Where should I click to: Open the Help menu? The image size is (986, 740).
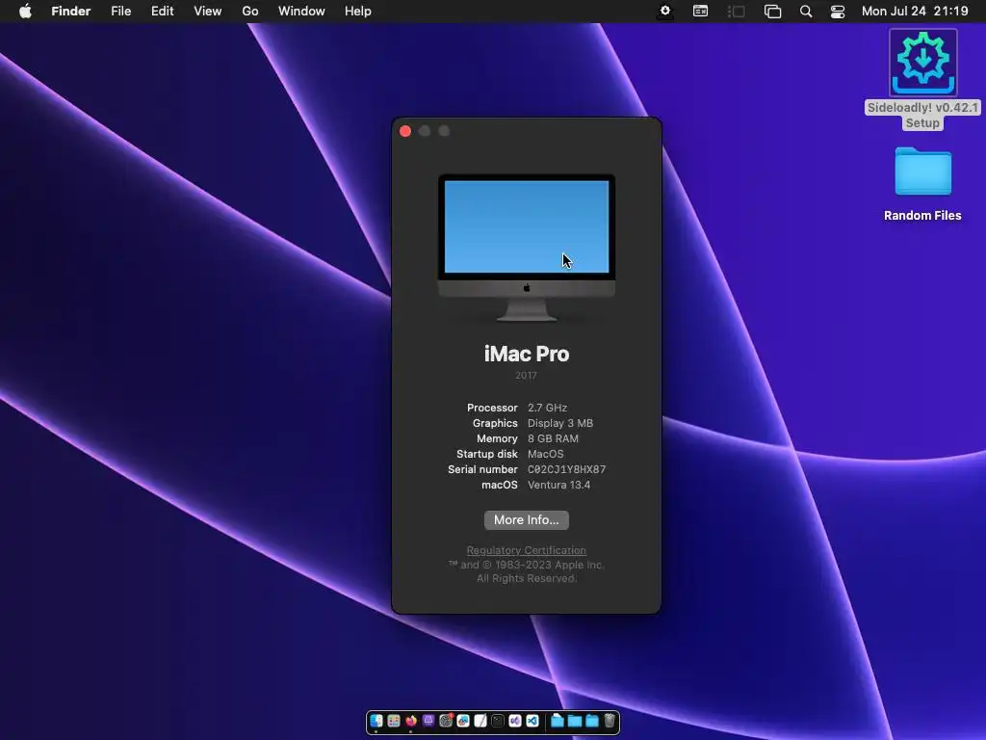(358, 12)
